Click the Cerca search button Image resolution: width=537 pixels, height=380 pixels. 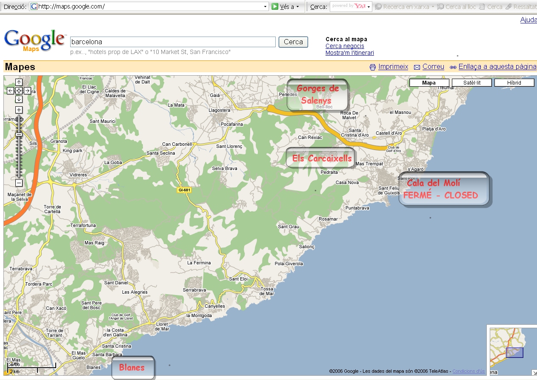click(293, 42)
